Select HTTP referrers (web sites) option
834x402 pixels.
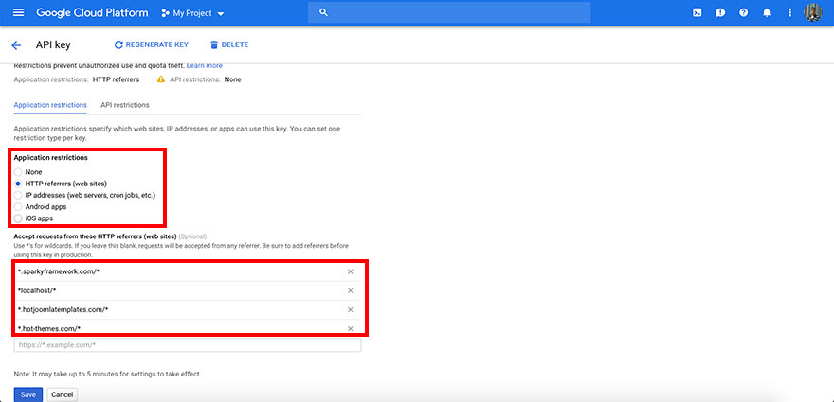pos(18,184)
